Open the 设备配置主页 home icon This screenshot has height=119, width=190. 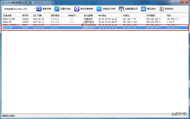coord(121,9)
